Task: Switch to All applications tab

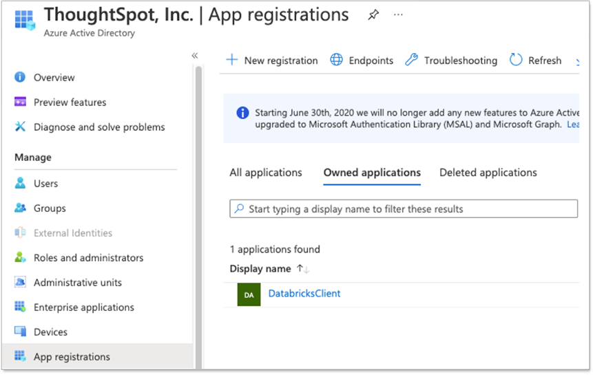Action: click(x=266, y=173)
